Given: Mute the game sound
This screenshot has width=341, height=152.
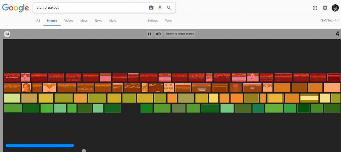Looking at the screenshot, I should coord(159,34).
